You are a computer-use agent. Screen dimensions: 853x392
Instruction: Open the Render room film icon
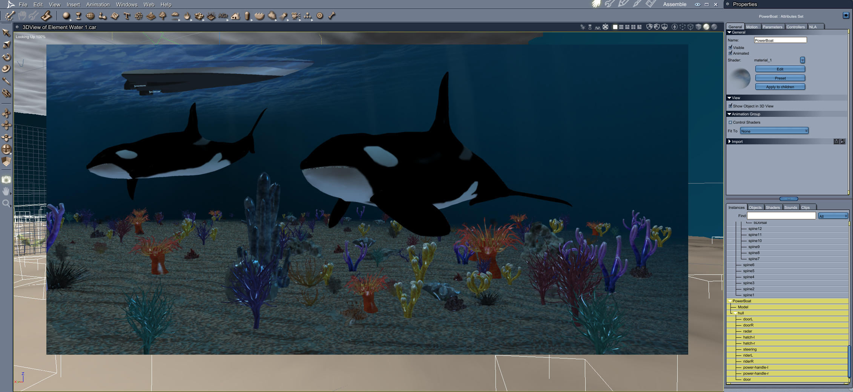click(x=650, y=4)
